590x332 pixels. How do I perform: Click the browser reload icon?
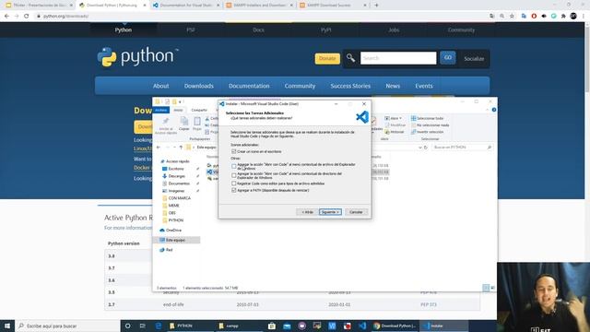(x=27, y=17)
